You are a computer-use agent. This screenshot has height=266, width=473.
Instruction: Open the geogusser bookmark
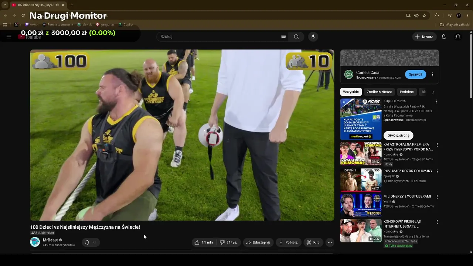pyautogui.click(x=105, y=25)
